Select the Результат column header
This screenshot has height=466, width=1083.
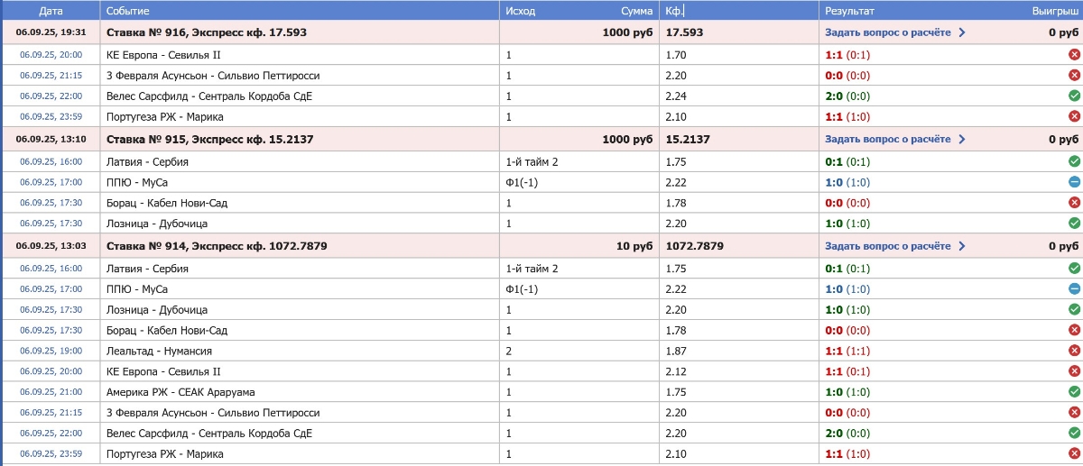pyautogui.click(x=849, y=11)
